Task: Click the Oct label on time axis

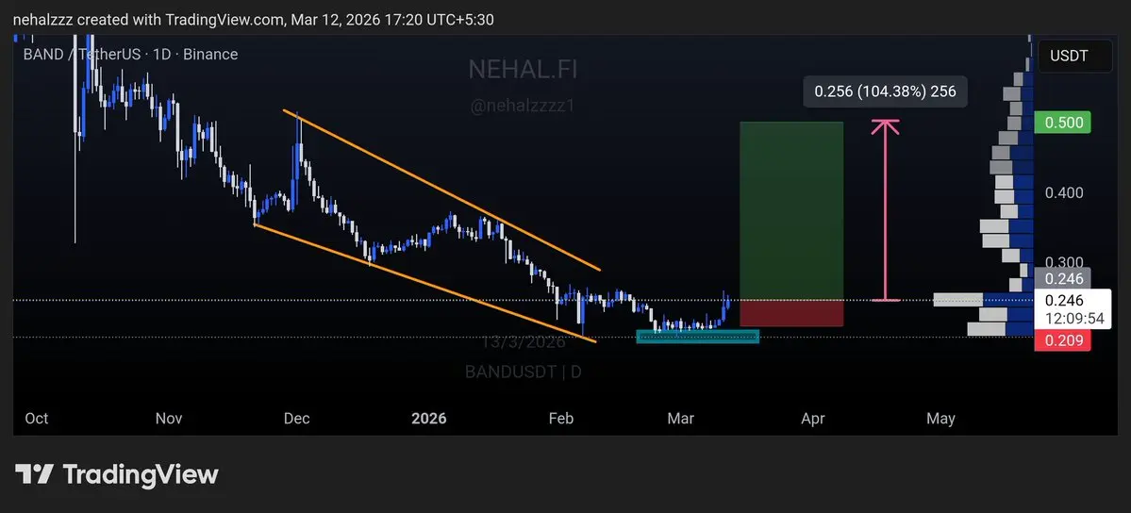Action: pos(37,419)
